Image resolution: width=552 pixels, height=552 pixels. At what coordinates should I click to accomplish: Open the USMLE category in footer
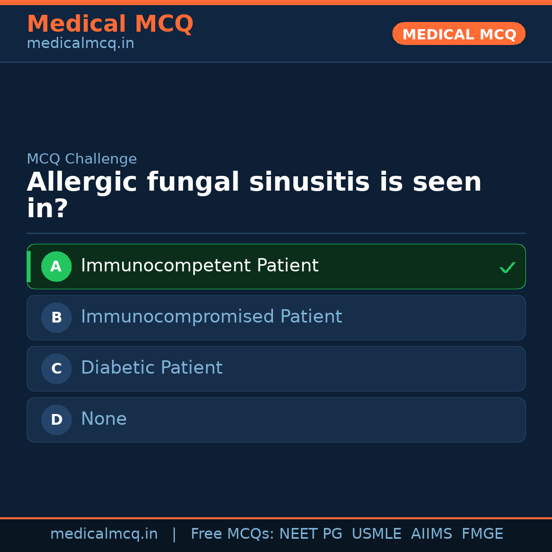[x=377, y=534]
